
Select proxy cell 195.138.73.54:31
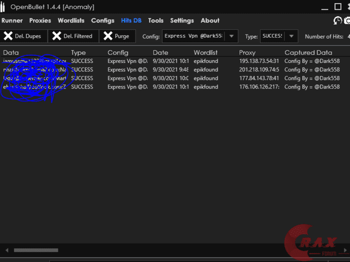pos(259,61)
